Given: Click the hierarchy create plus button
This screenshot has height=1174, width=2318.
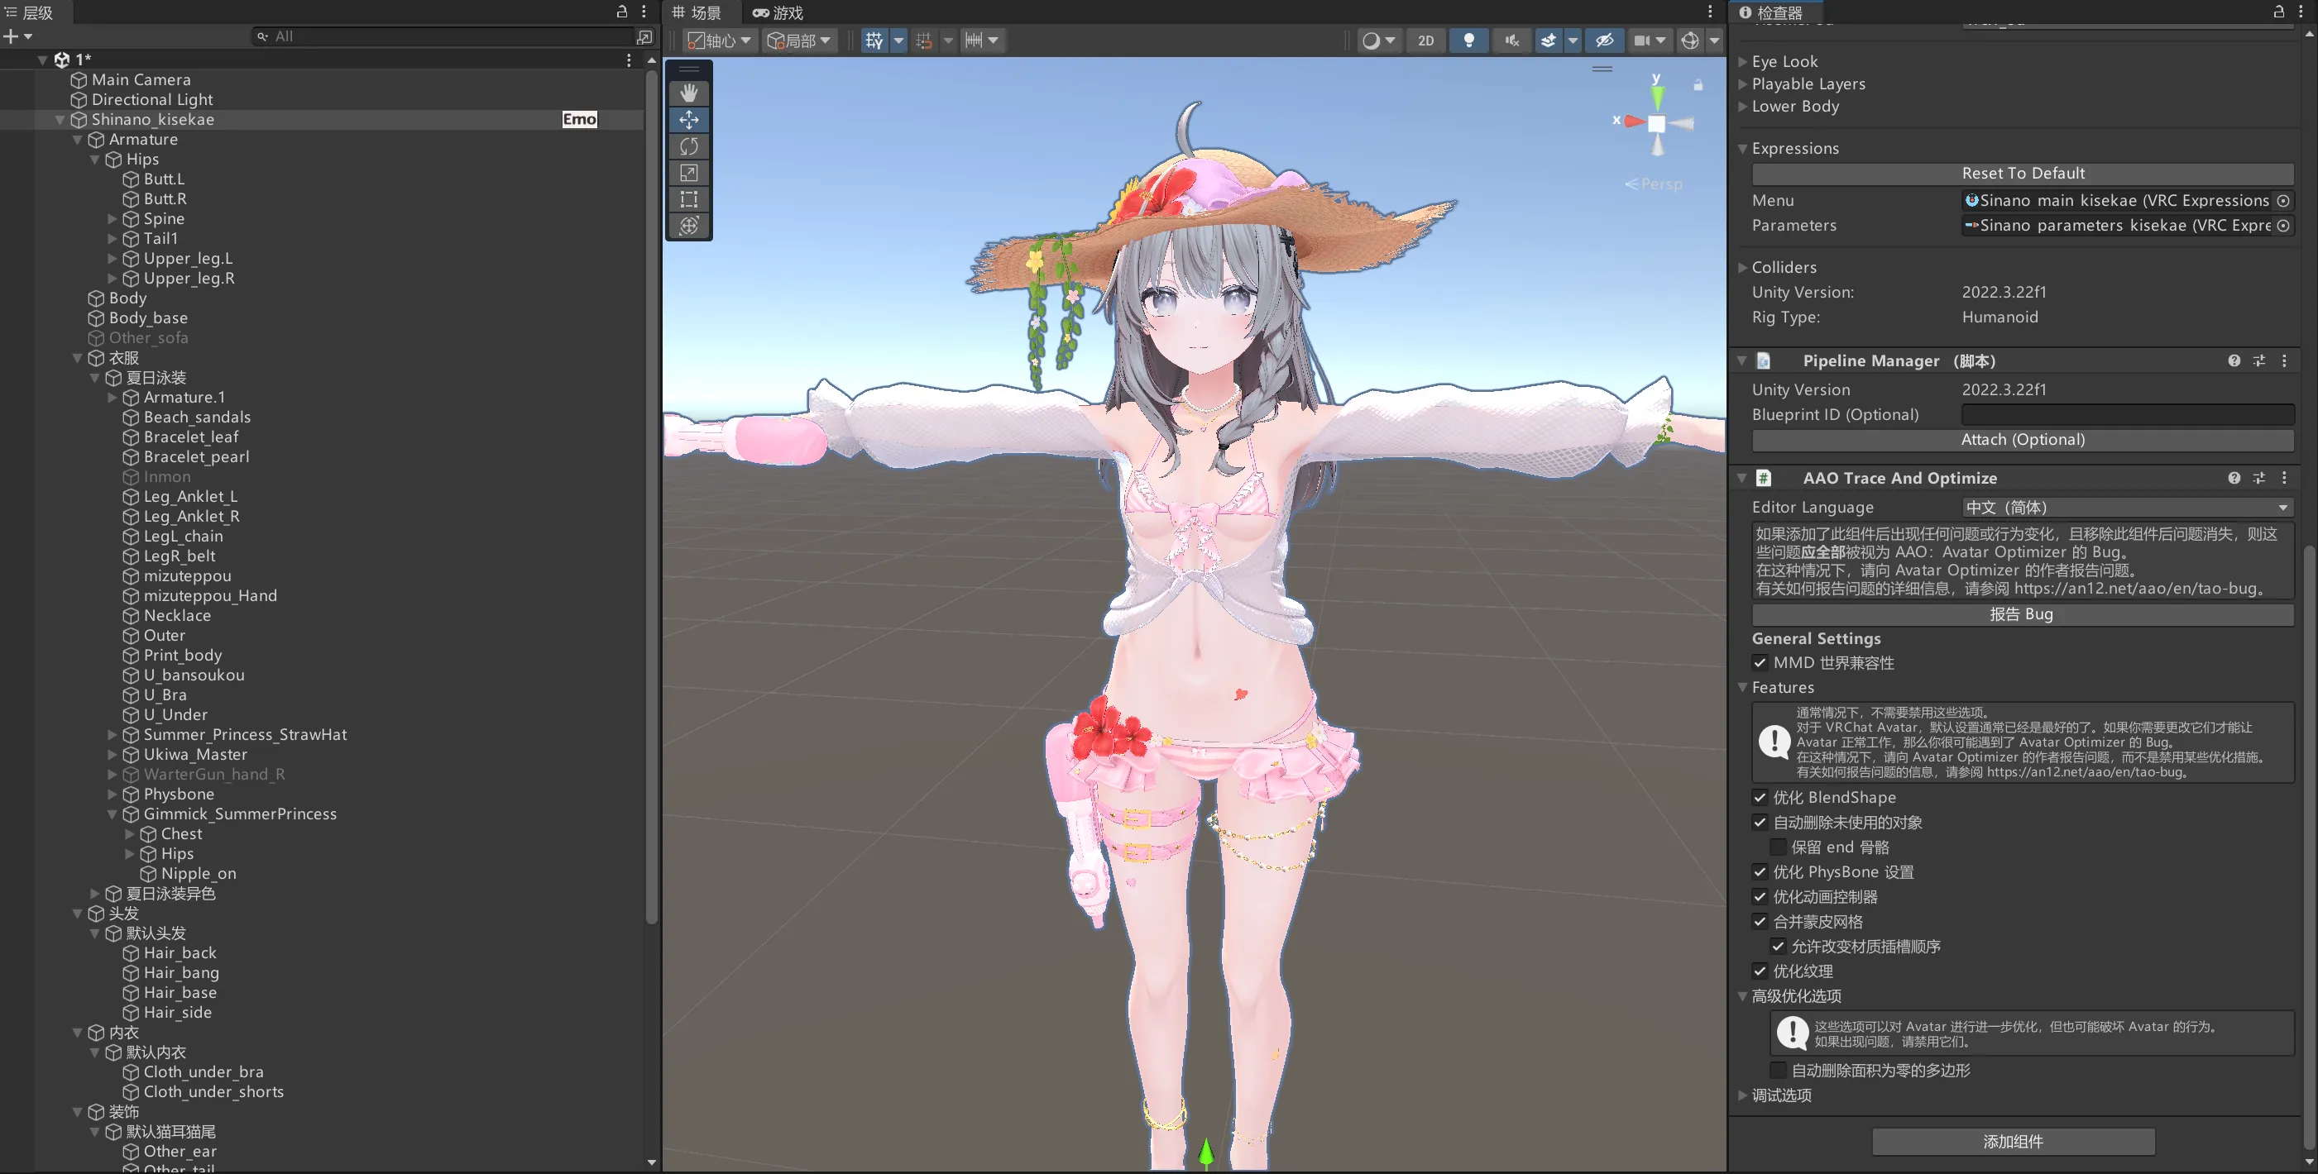Looking at the screenshot, I should [17, 36].
